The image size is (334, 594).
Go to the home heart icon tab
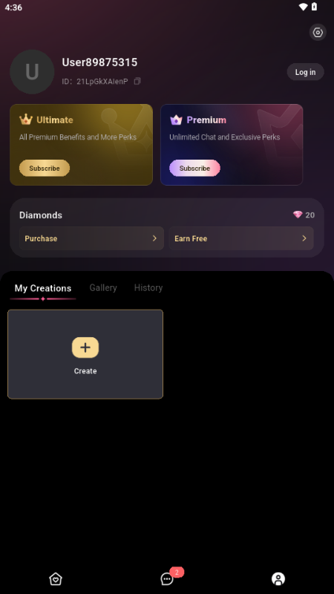[56, 578]
